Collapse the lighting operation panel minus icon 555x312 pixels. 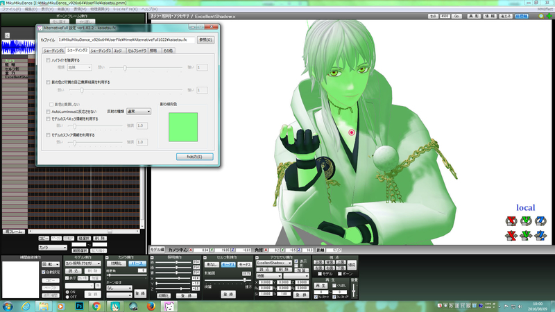pos(152,257)
